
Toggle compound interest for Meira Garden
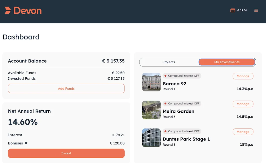pyautogui.click(x=182, y=103)
